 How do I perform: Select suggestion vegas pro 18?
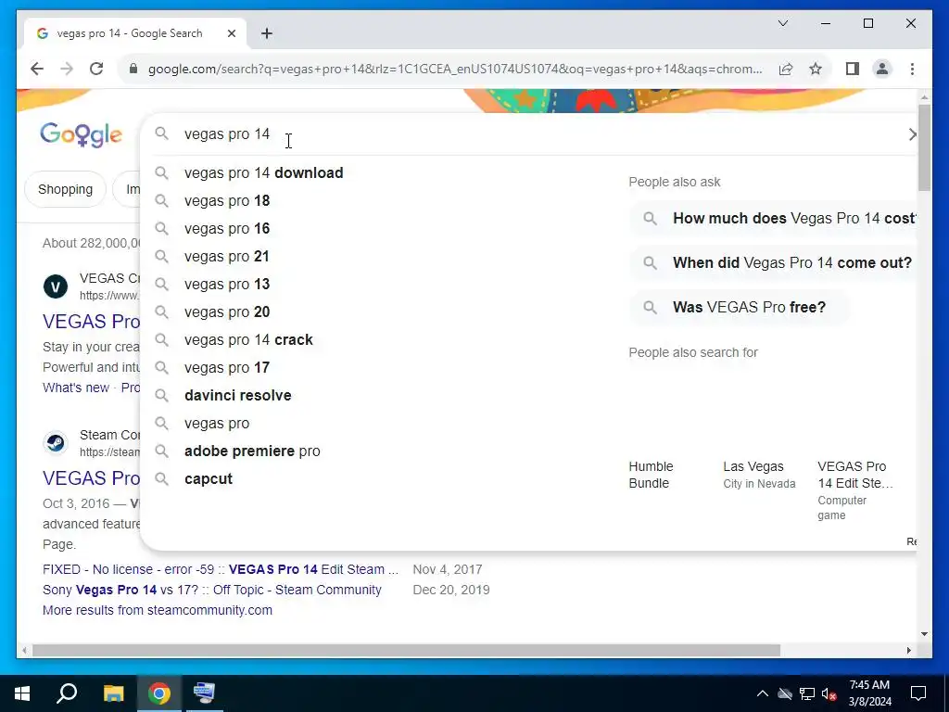[227, 201]
